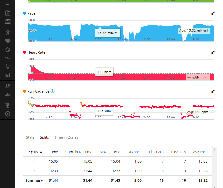Switch to the Stats tab
This screenshot has width=223, height=188.
tap(30, 137)
